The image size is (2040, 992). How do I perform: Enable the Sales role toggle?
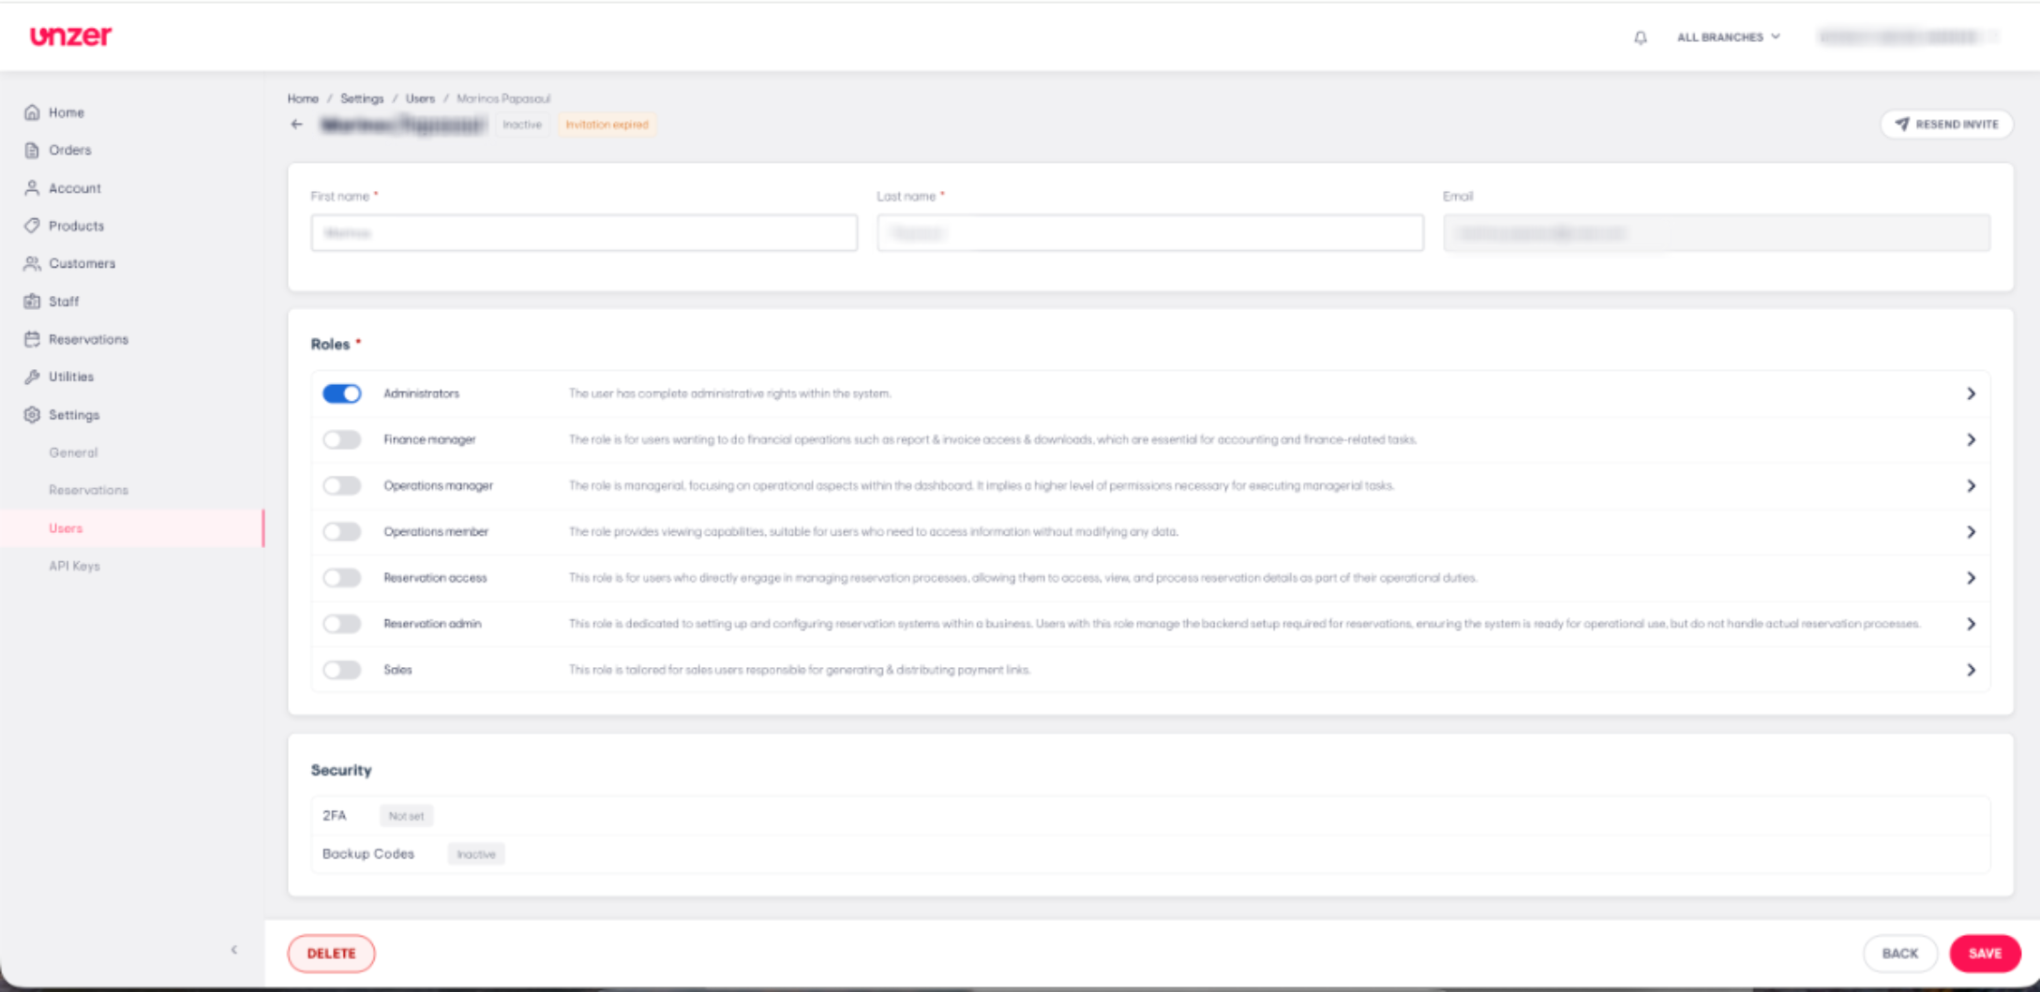(341, 670)
